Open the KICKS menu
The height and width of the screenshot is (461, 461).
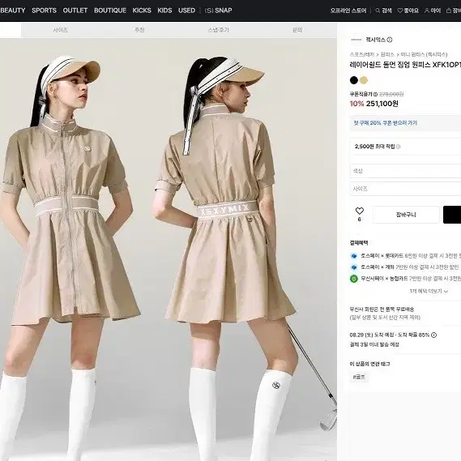142,11
